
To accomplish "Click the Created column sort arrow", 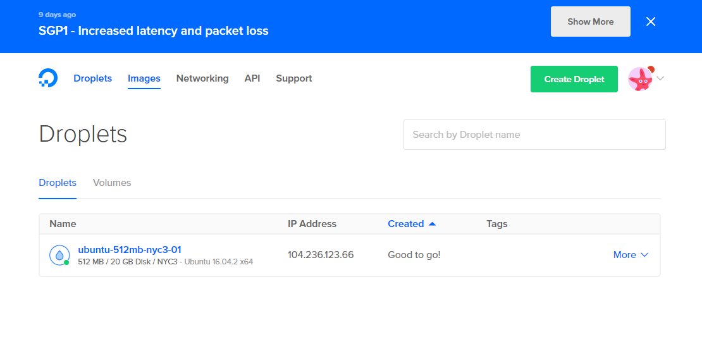I will coord(433,224).
